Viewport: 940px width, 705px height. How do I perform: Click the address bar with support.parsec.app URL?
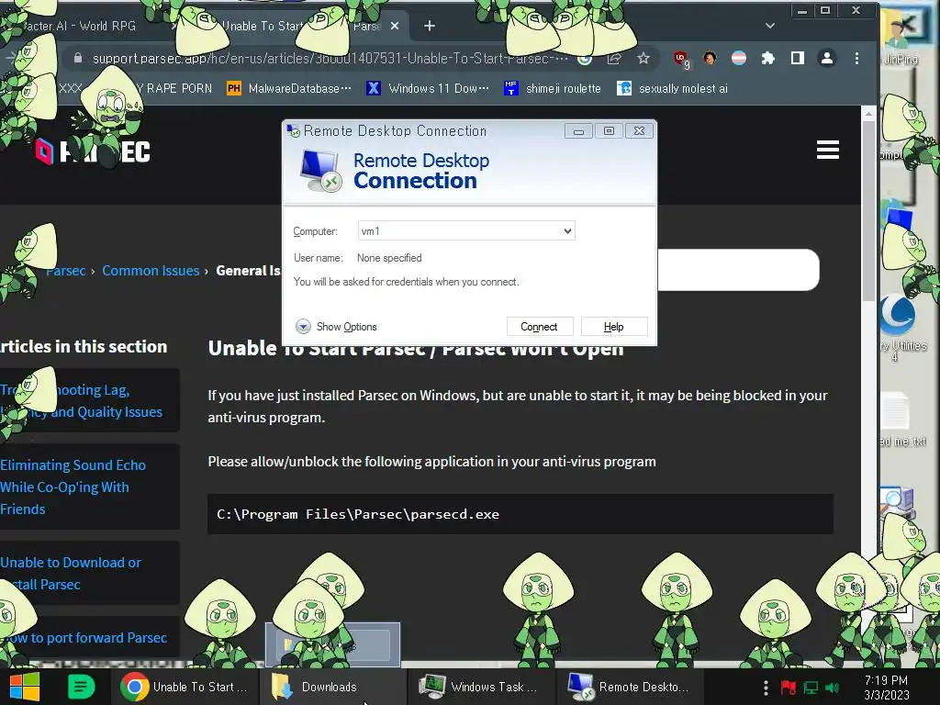pos(330,58)
